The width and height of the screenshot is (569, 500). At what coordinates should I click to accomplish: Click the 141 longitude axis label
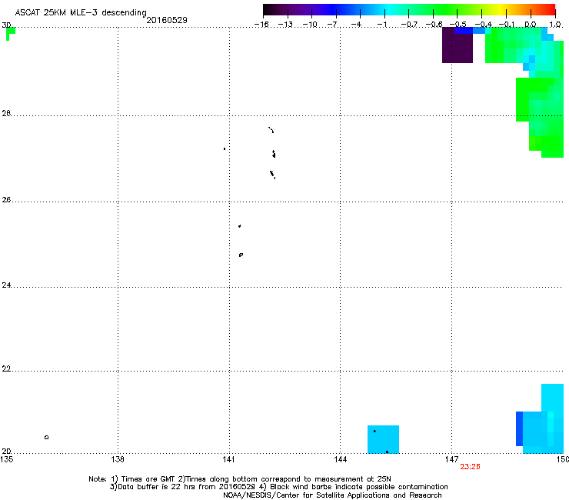click(x=229, y=459)
